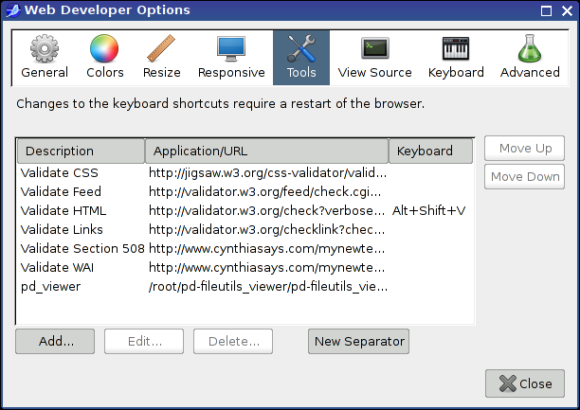This screenshot has width=580, height=410.
Task: Click the Move Up button
Action: coord(524,149)
